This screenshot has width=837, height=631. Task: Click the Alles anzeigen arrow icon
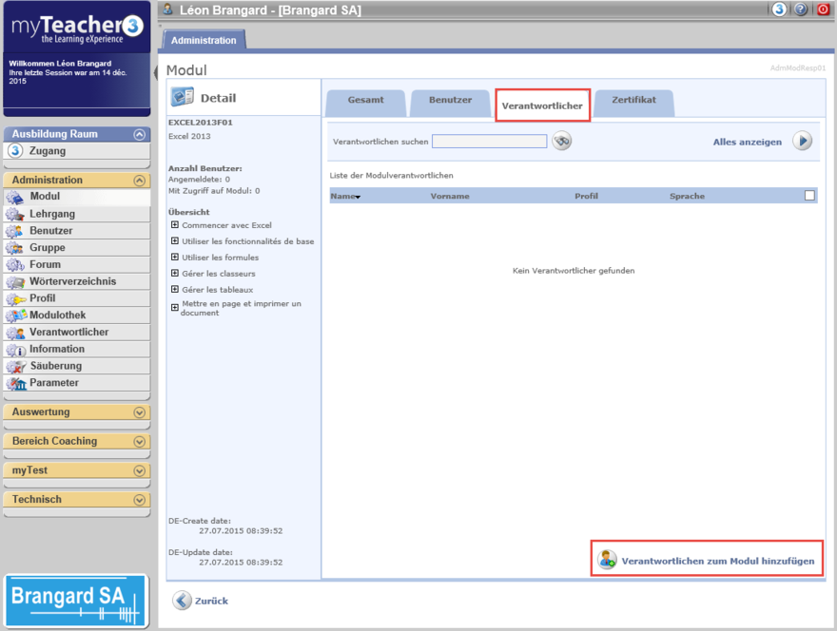[803, 142]
